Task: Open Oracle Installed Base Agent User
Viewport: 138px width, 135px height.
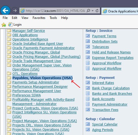Action: (x=38, y=44)
